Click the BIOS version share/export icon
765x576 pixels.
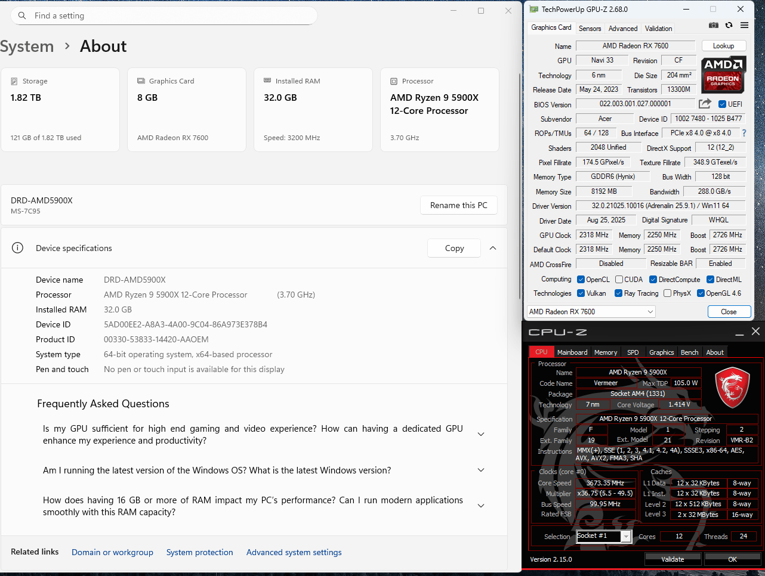pos(705,104)
